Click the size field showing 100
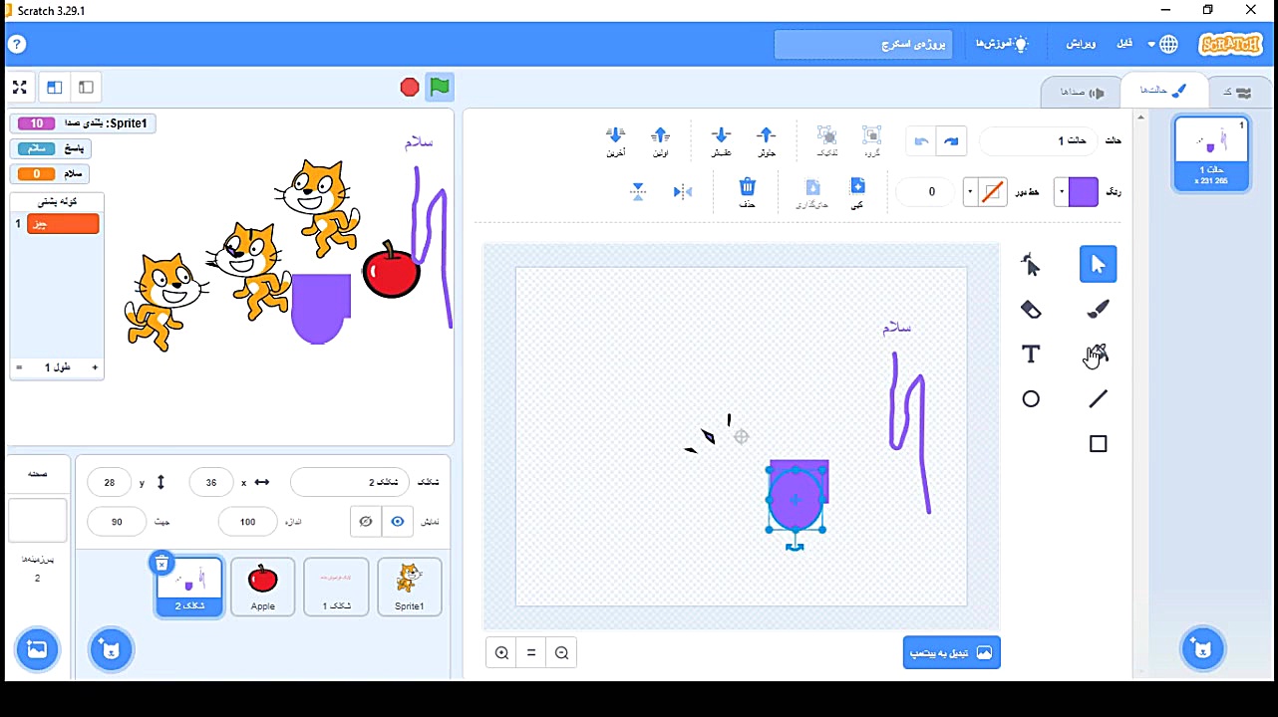The height and width of the screenshot is (717, 1278). (248, 522)
